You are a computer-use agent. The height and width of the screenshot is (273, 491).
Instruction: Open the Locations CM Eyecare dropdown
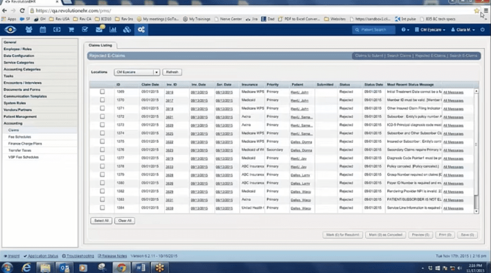[136, 72]
